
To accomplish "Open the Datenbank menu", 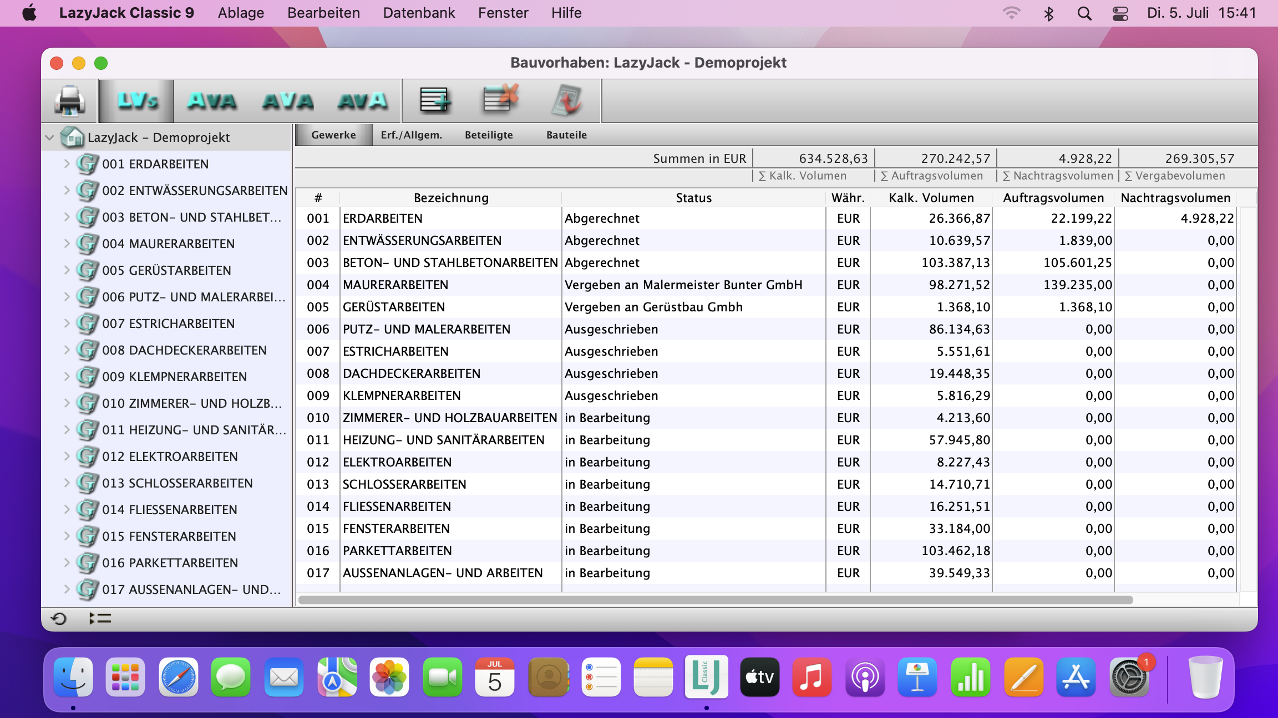I will [x=419, y=13].
